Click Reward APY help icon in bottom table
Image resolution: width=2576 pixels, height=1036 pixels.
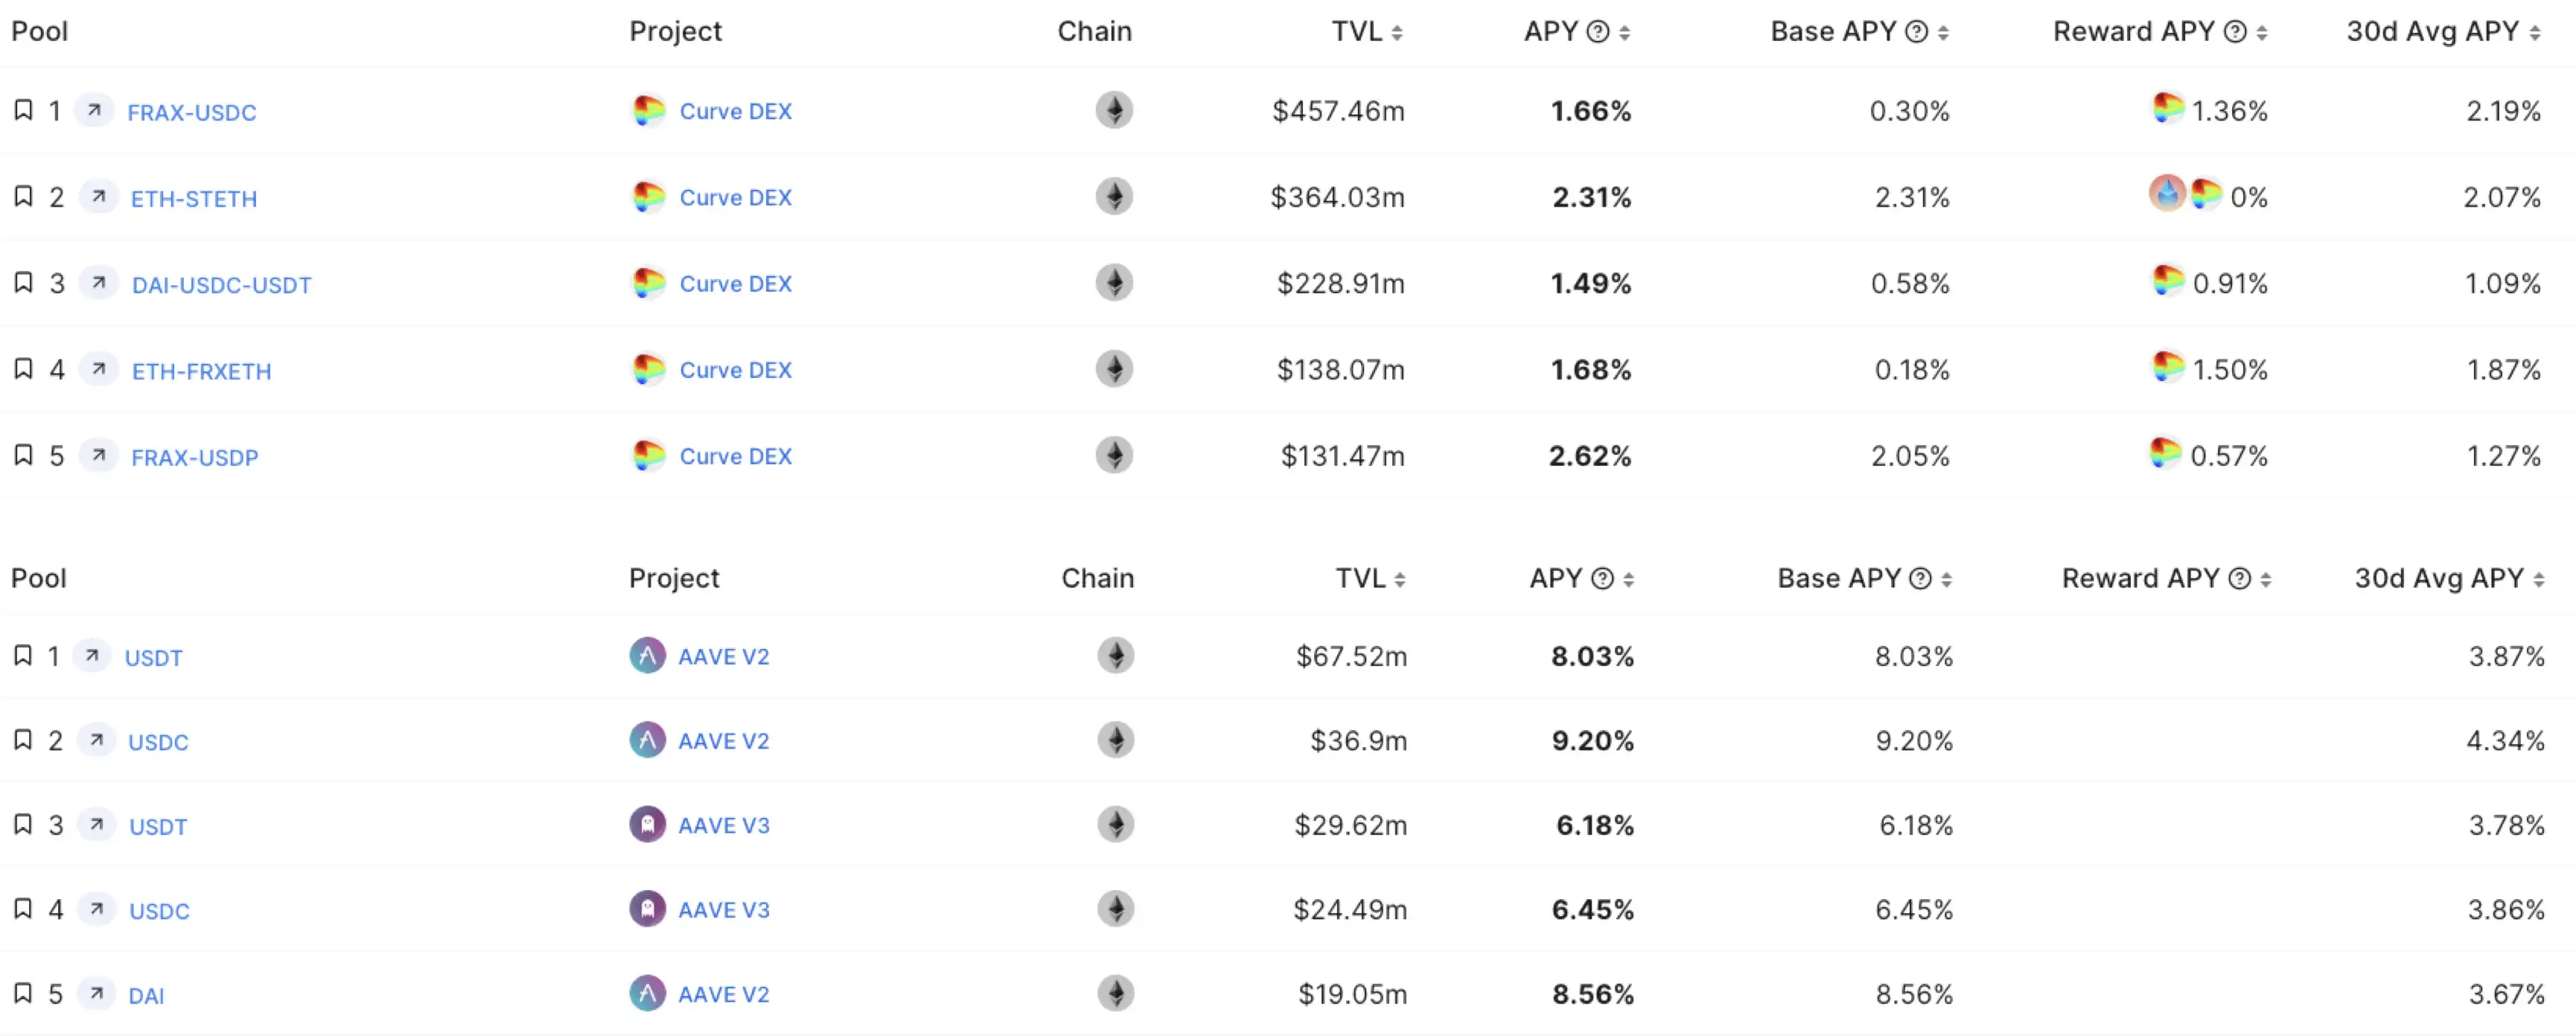click(2240, 579)
